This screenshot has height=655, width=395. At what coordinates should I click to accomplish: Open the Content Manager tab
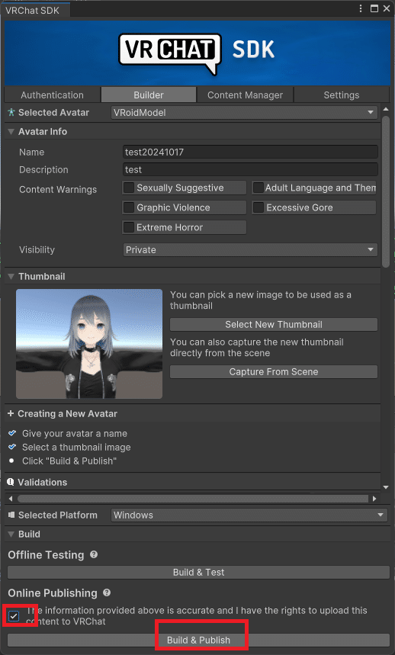tap(245, 95)
